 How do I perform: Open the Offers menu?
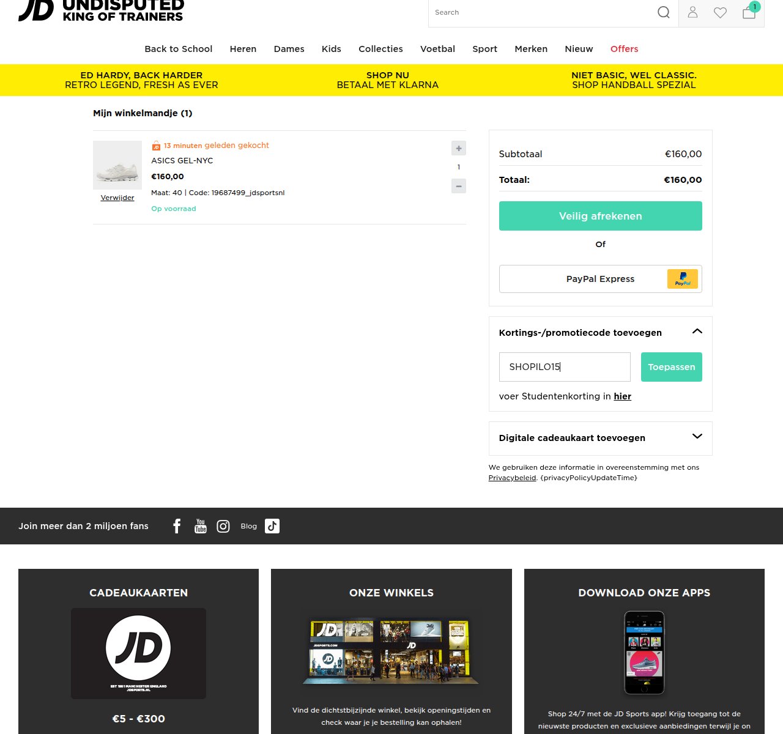tap(624, 49)
